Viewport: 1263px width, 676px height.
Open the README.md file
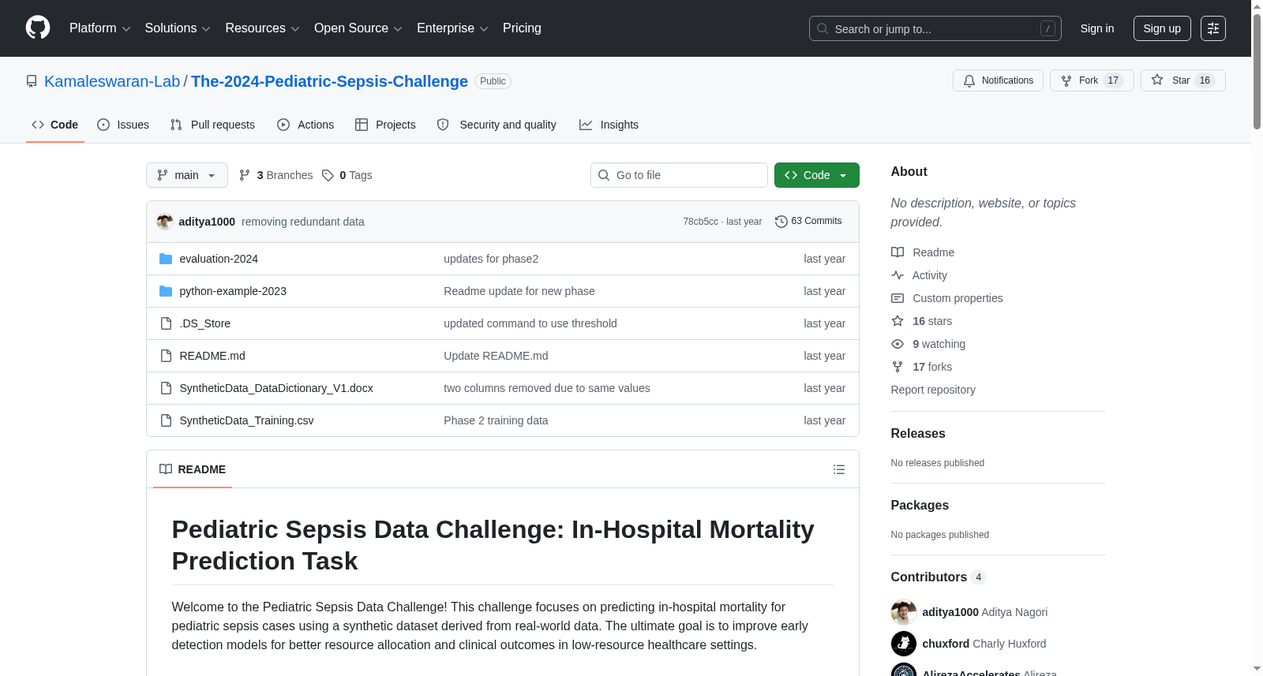212,356
